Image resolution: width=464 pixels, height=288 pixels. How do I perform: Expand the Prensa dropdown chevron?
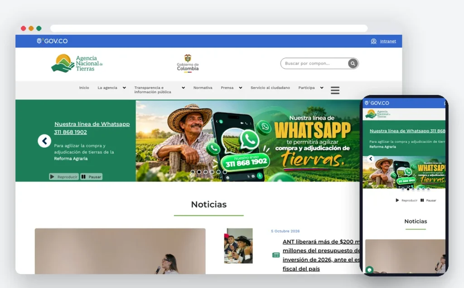(241, 88)
